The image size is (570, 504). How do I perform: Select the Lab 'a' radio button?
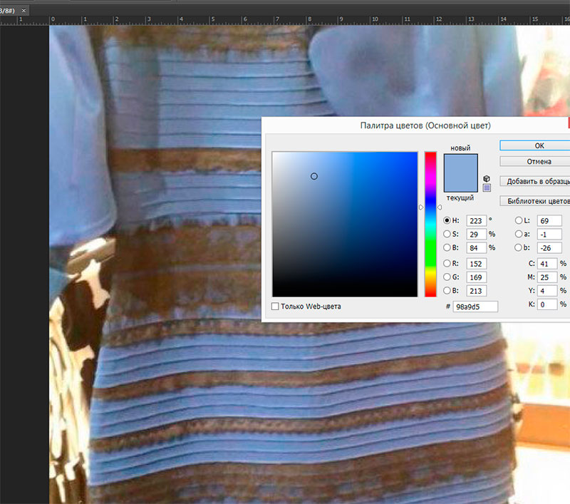click(x=518, y=234)
